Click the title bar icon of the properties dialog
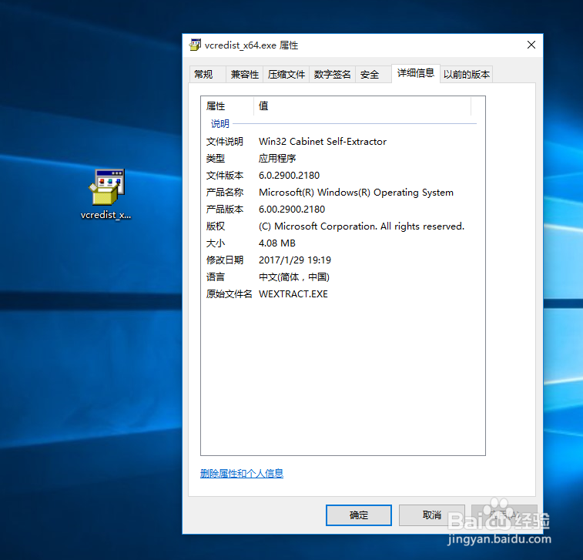 tap(195, 45)
